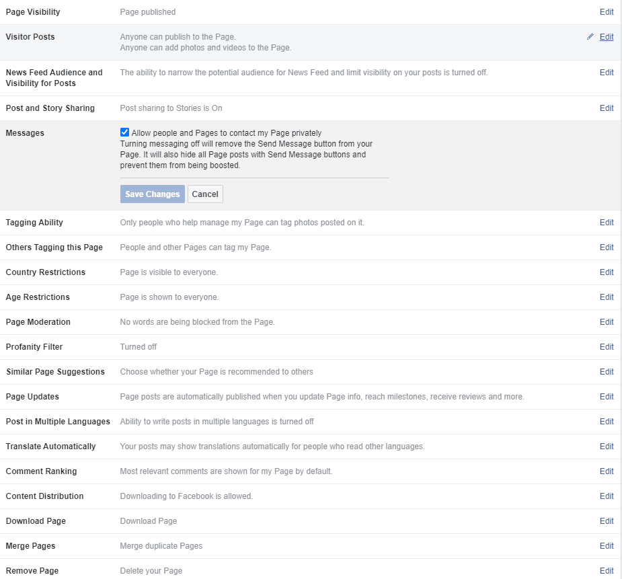Edit Similar Page Suggestions
The height and width of the screenshot is (579, 622).
pos(606,371)
